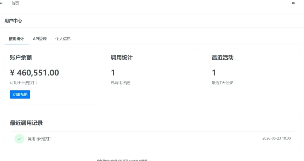Open the 调用 示例接口 record row

pyautogui.click(x=153, y=139)
